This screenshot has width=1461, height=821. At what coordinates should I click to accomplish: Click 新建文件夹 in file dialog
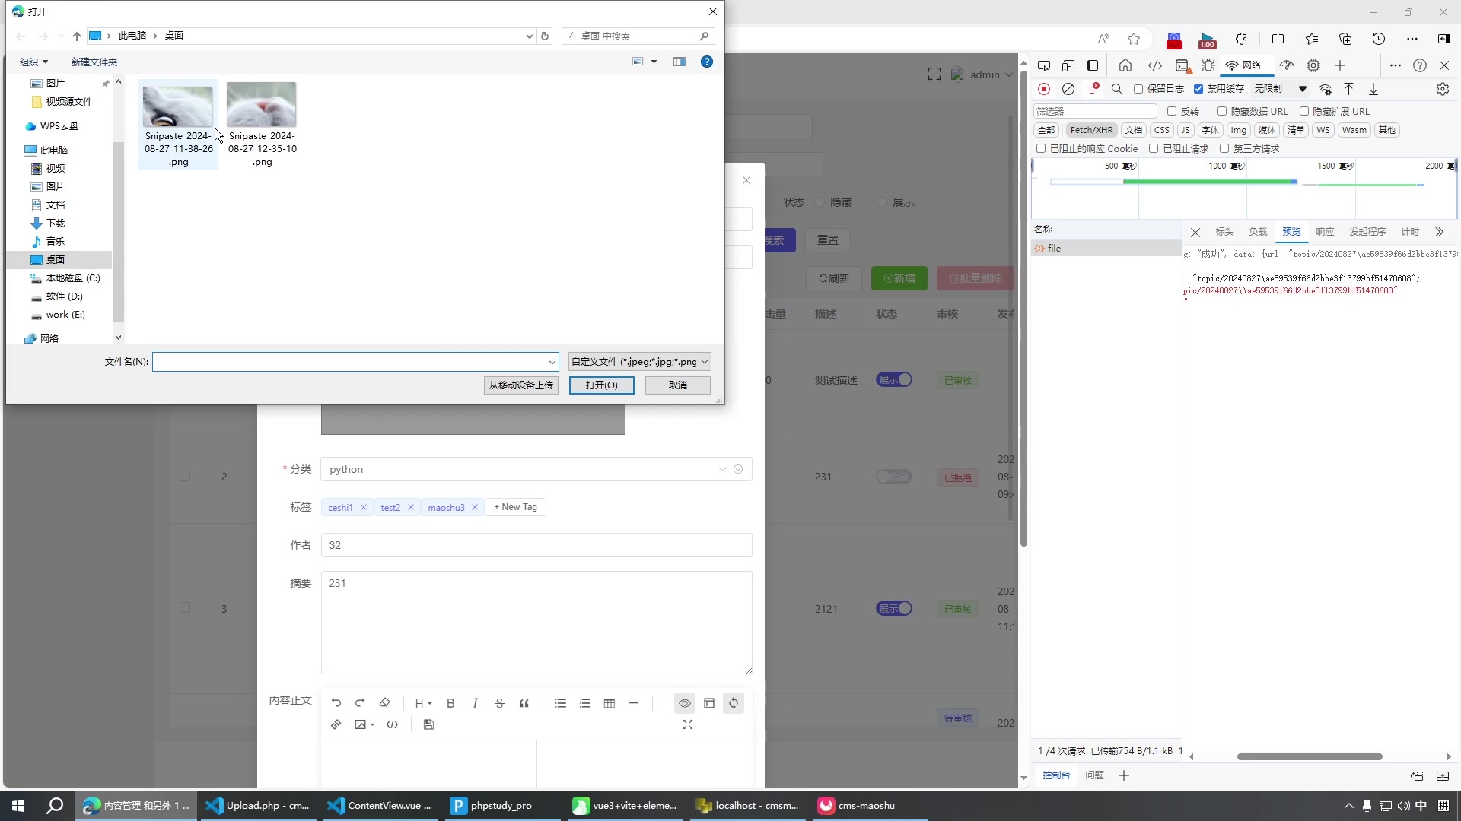[94, 62]
